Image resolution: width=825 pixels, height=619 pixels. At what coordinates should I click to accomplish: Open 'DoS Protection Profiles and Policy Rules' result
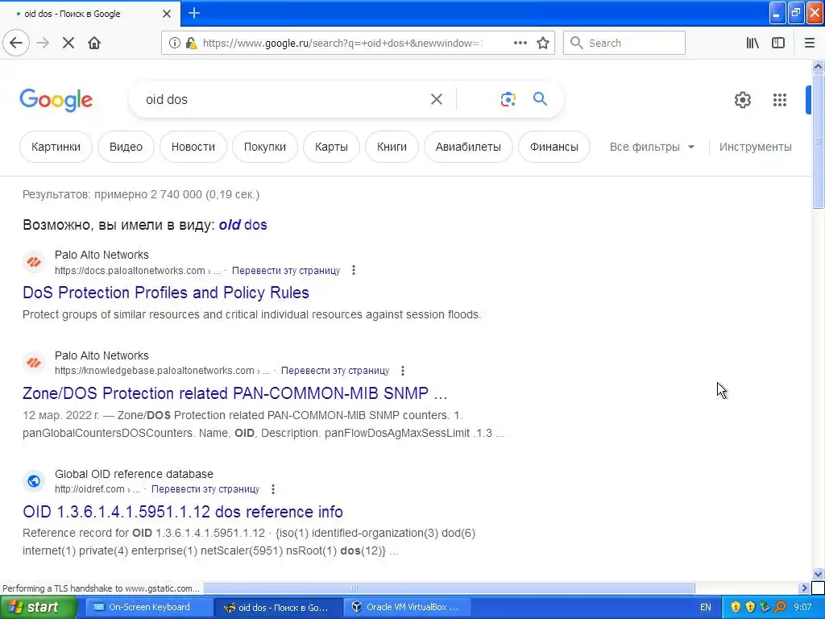tap(166, 292)
